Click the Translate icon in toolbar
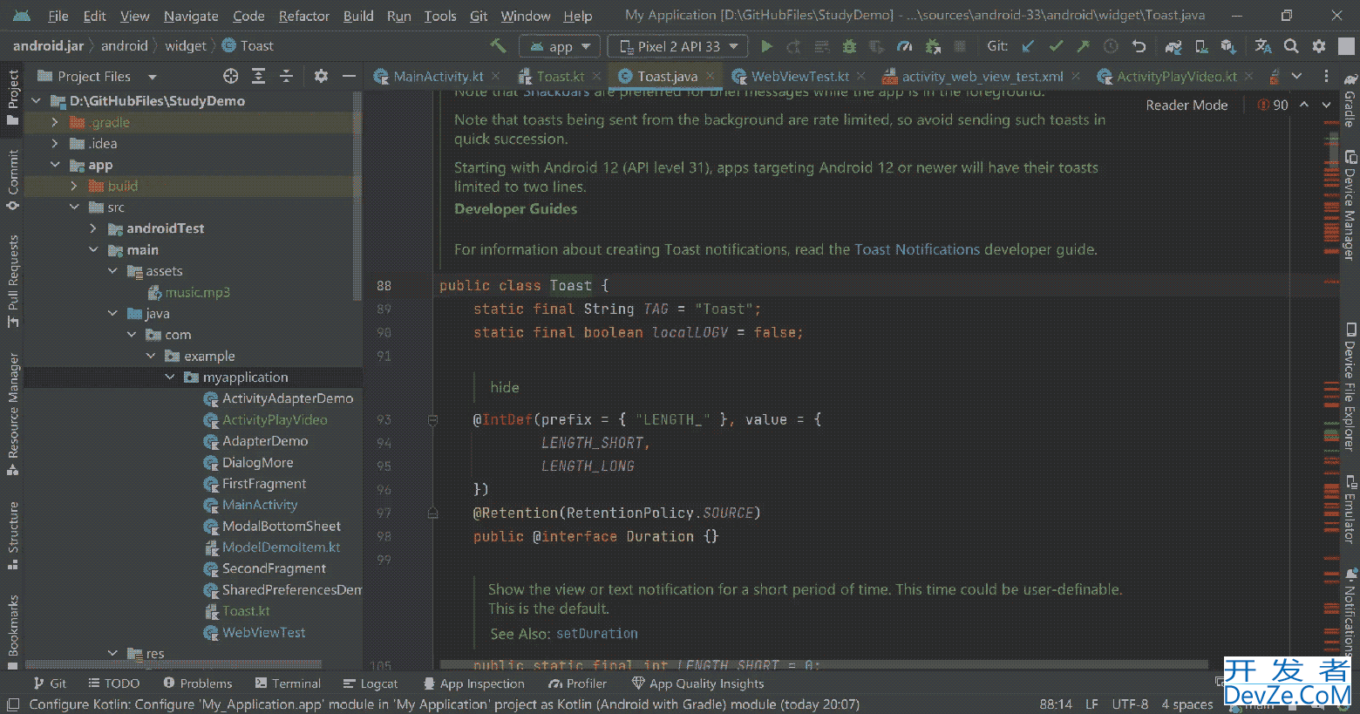The height and width of the screenshot is (714, 1360). [1263, 46]
